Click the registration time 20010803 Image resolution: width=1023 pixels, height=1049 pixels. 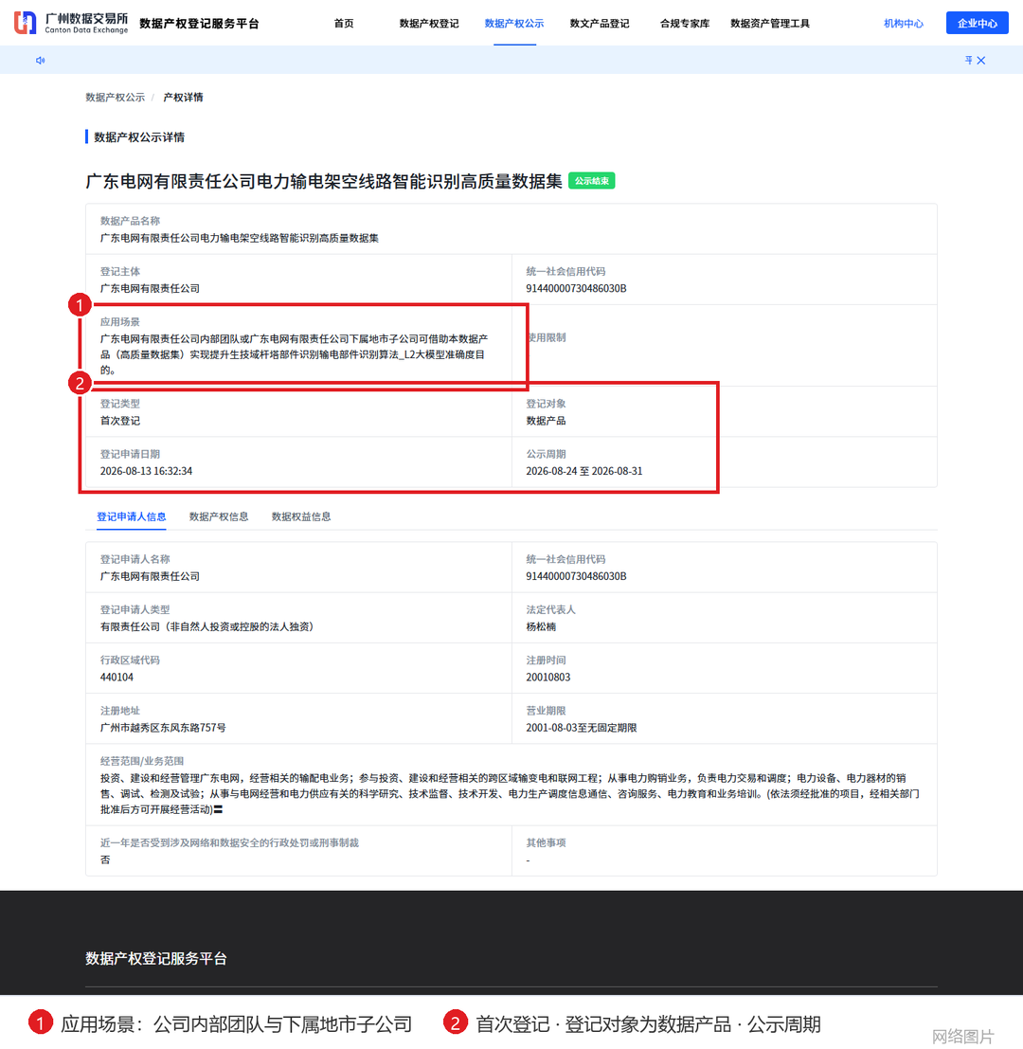click(x=548, y=677)
